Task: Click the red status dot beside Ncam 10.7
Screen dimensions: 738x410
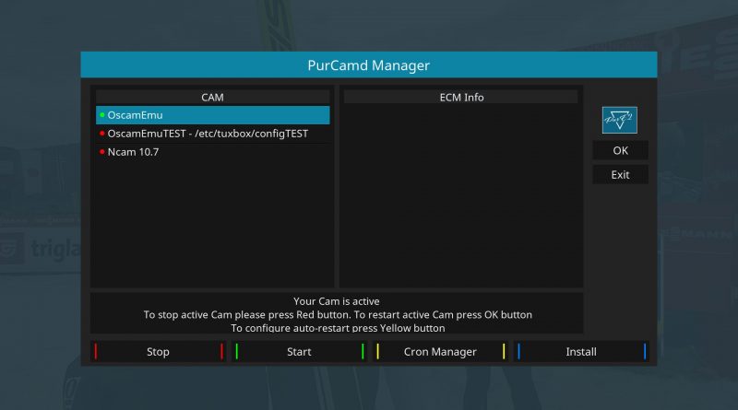Action: (x=102, y=152)
